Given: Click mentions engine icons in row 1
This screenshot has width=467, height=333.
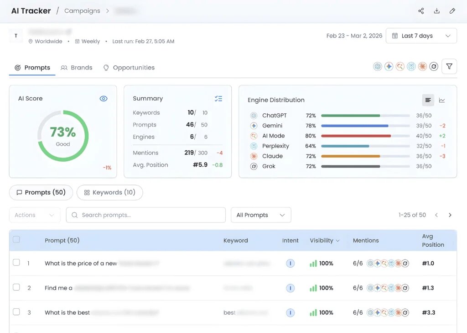Looking at the screenshot, I should (388, 264).
